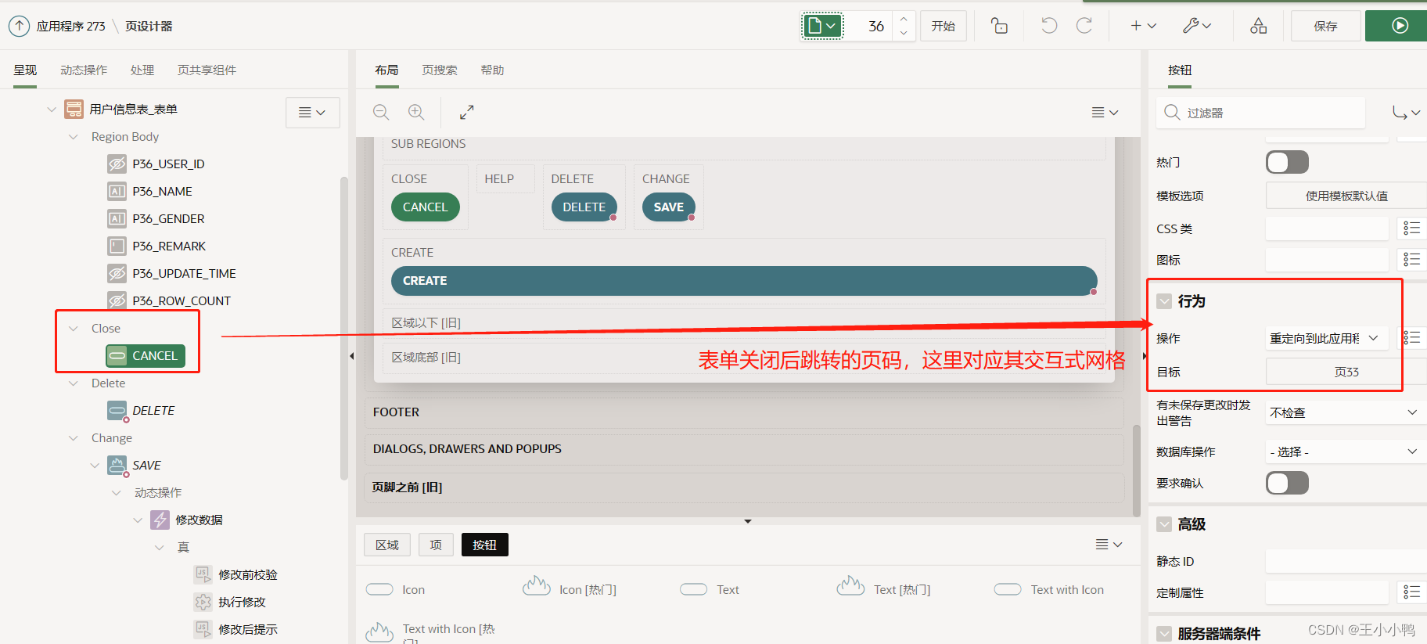Viewport: 1427px width, 644px height.
Task: Open the page selector document icon dropdown
Action: pyautogui.click(x=822, y=26)
